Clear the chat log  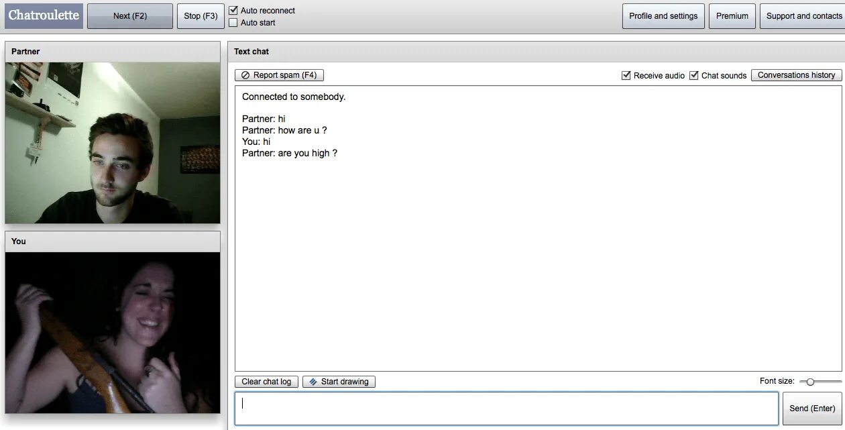266,382
